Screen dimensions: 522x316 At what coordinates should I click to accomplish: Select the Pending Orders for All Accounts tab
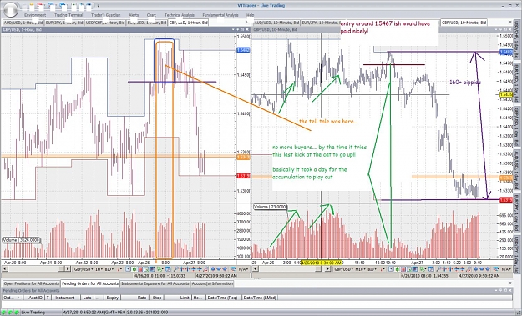point(90,283)
